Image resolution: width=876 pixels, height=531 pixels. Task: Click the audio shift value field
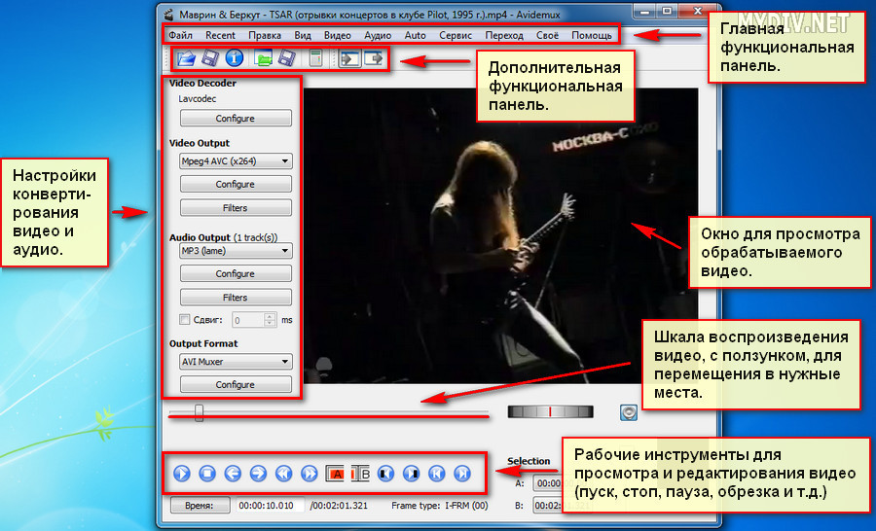(248, 320)
